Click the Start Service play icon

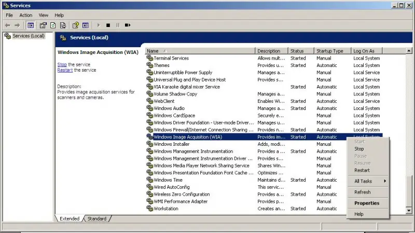pyautogui.click(x=99, y=25)
